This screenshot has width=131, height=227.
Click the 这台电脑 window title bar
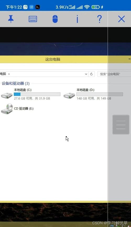coord(65,59)
